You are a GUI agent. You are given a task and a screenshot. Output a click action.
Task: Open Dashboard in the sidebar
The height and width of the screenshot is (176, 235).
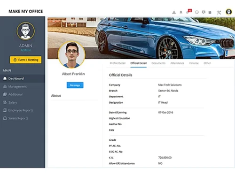pyautogui.click(x=23, y=78)
